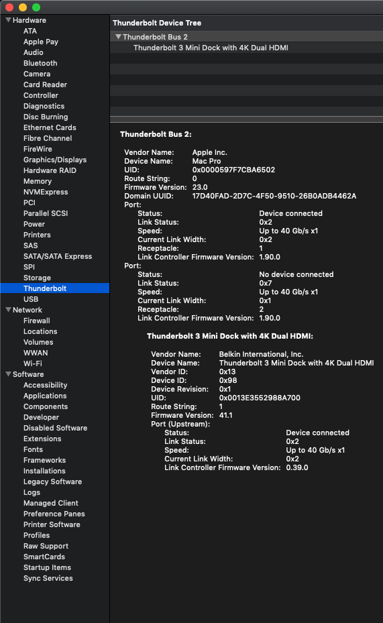This screenshot has width=383, height=623.
Task: Select Graphics/Displays in the sidebar
Action: (55, 160)
